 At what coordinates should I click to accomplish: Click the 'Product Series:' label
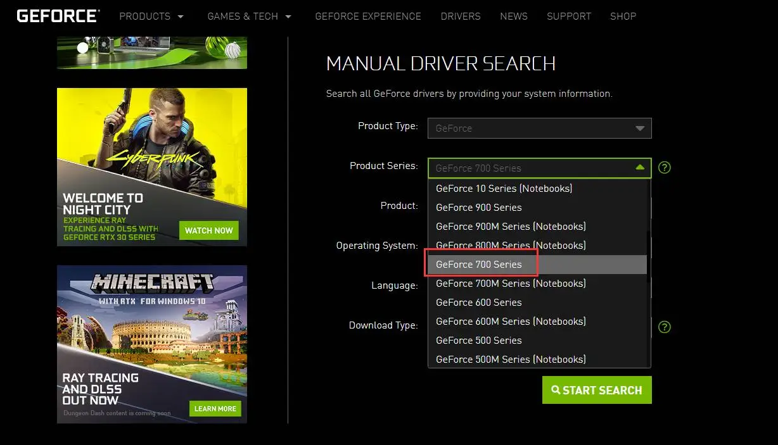click(384, 166)
